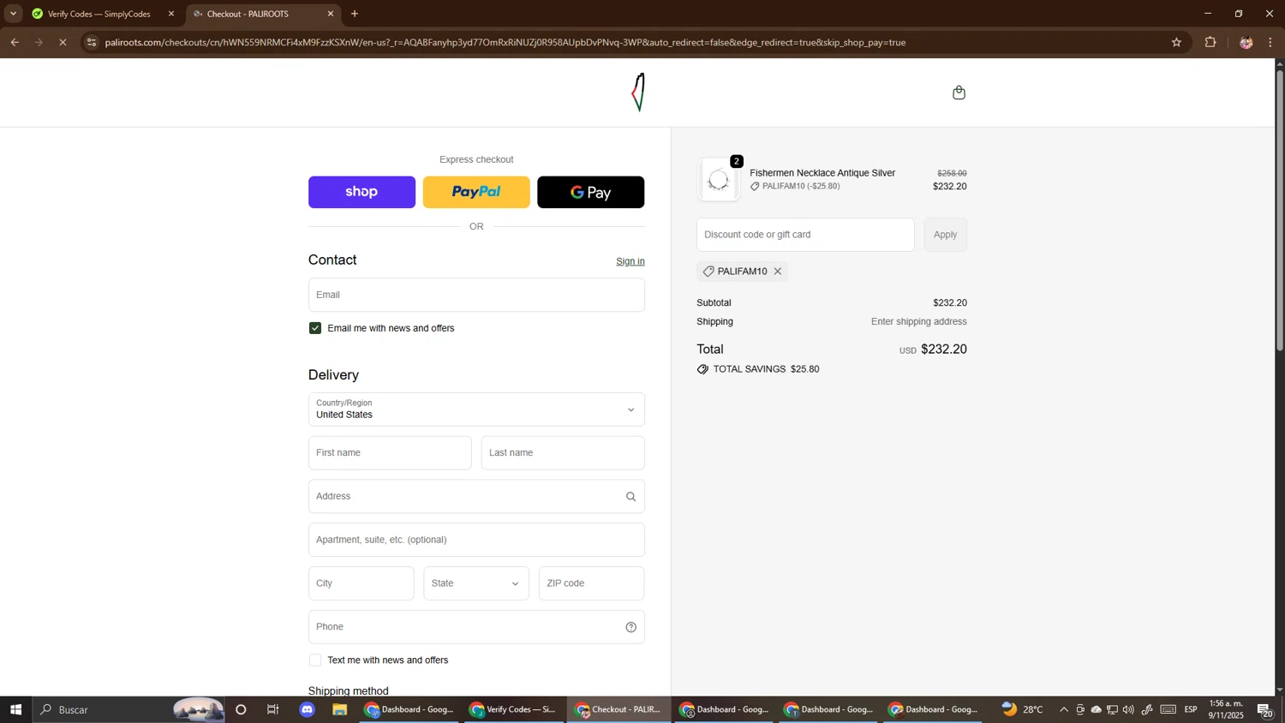The height and width of the screenshot is (723, 1285).
Task: Open File Explorer from the taskbar
Action: (x=340, y=710)
